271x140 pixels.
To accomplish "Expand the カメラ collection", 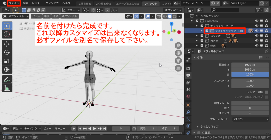I will 197,41.
